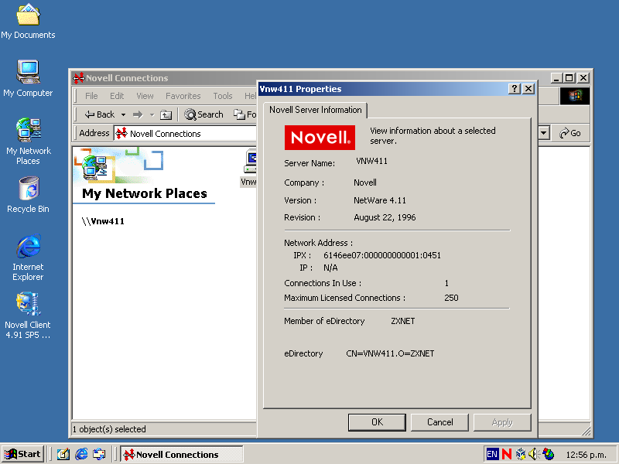Open the Folders toolbar button
The image size is (619, 464).
(x=245, y=114)
